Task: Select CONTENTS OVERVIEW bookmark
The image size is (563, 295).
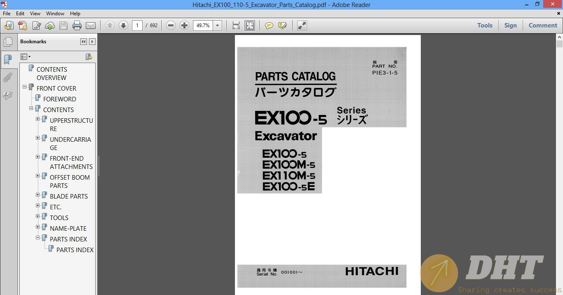Action: point(52,73)
